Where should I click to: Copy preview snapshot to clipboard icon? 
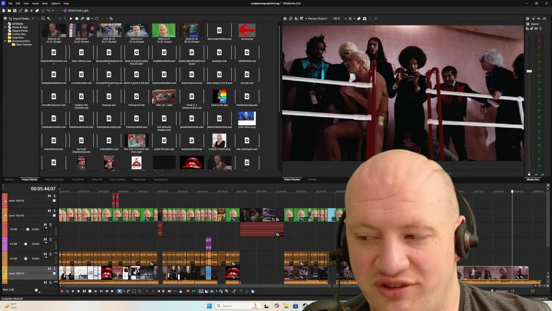359,19
